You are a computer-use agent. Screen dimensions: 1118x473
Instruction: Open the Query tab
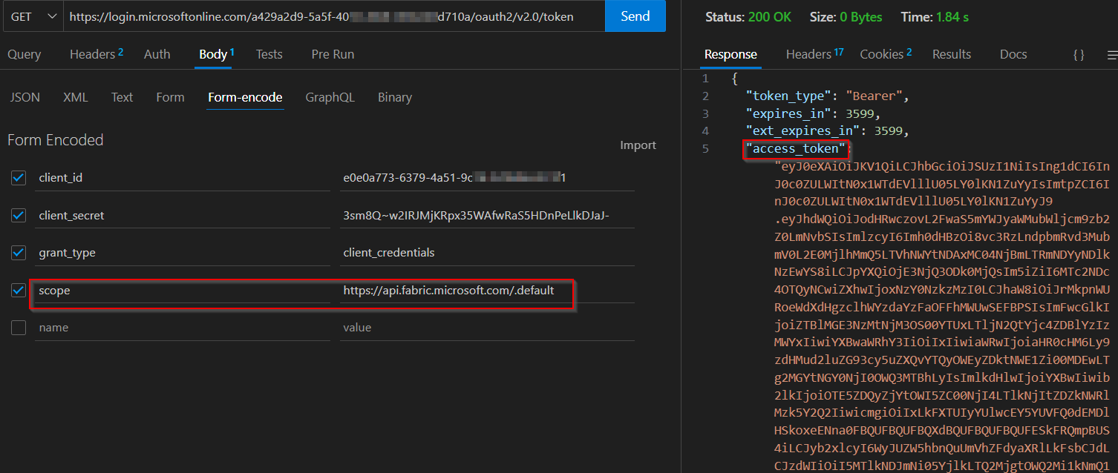24,54
